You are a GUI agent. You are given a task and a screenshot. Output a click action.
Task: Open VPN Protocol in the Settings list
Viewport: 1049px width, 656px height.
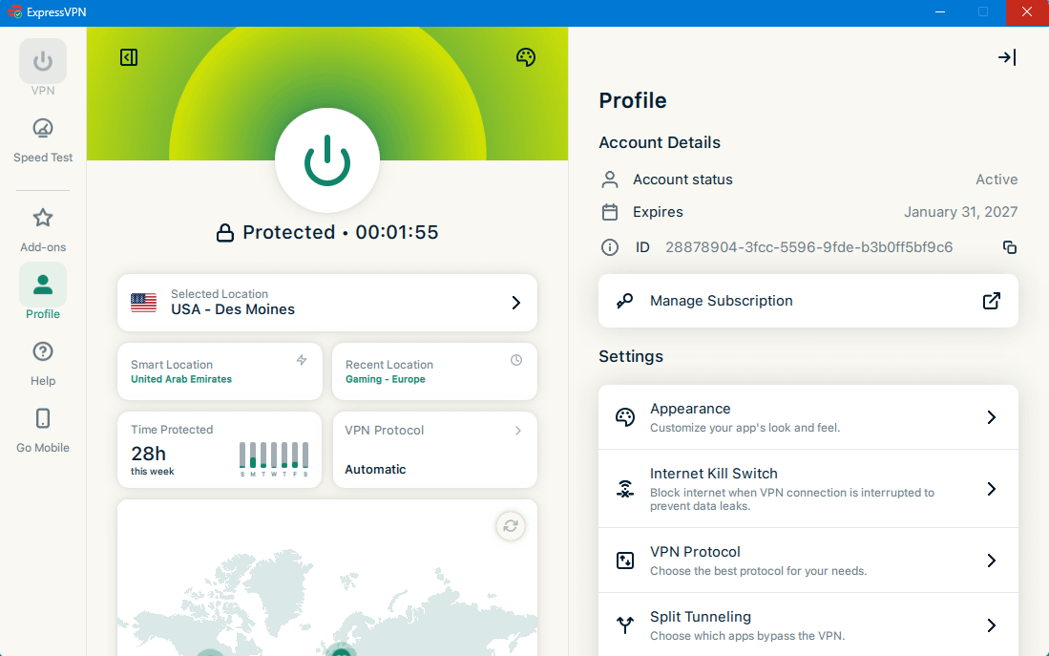click(808, 561)
